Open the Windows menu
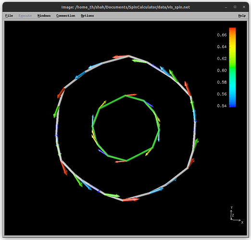Viewport: 251px width, 240px height. point(44,16)
